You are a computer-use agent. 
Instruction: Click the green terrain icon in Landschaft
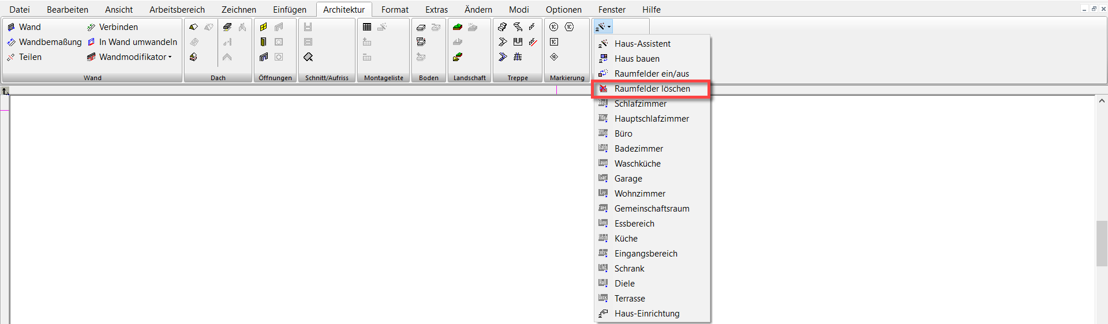pos(458,27)
